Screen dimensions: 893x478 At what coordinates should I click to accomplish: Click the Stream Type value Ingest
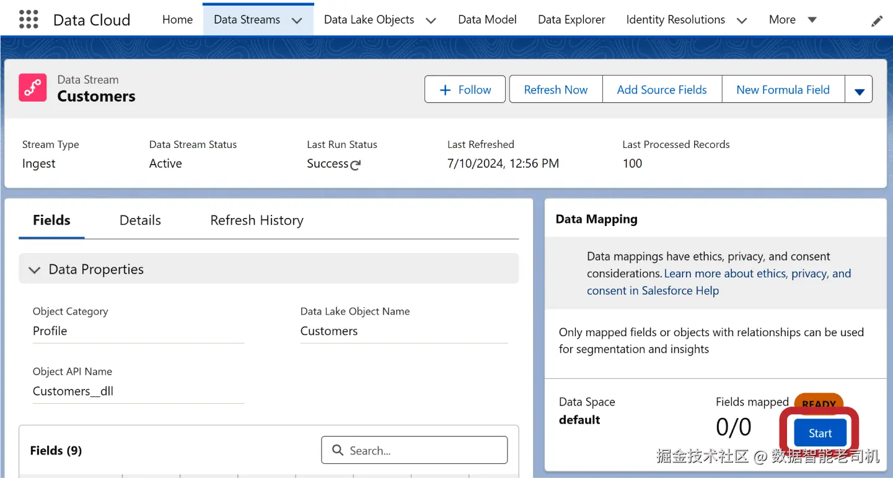[38, 163]
